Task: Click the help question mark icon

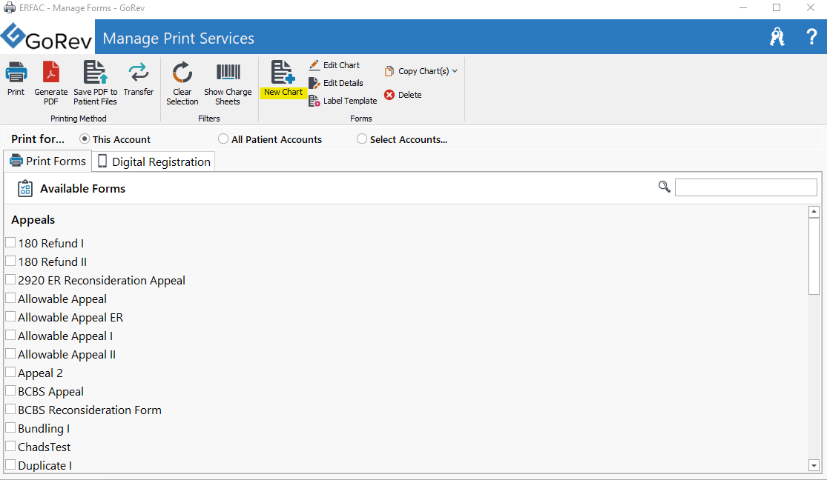Action: (x=811, y=37)
